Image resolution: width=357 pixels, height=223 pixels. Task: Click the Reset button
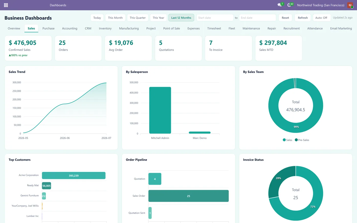285,18
